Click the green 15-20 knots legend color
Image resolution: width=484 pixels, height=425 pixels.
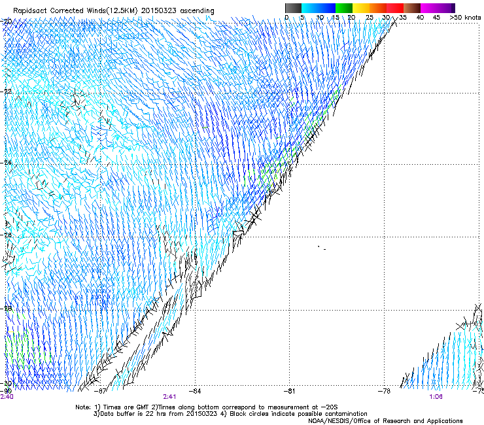344,8
